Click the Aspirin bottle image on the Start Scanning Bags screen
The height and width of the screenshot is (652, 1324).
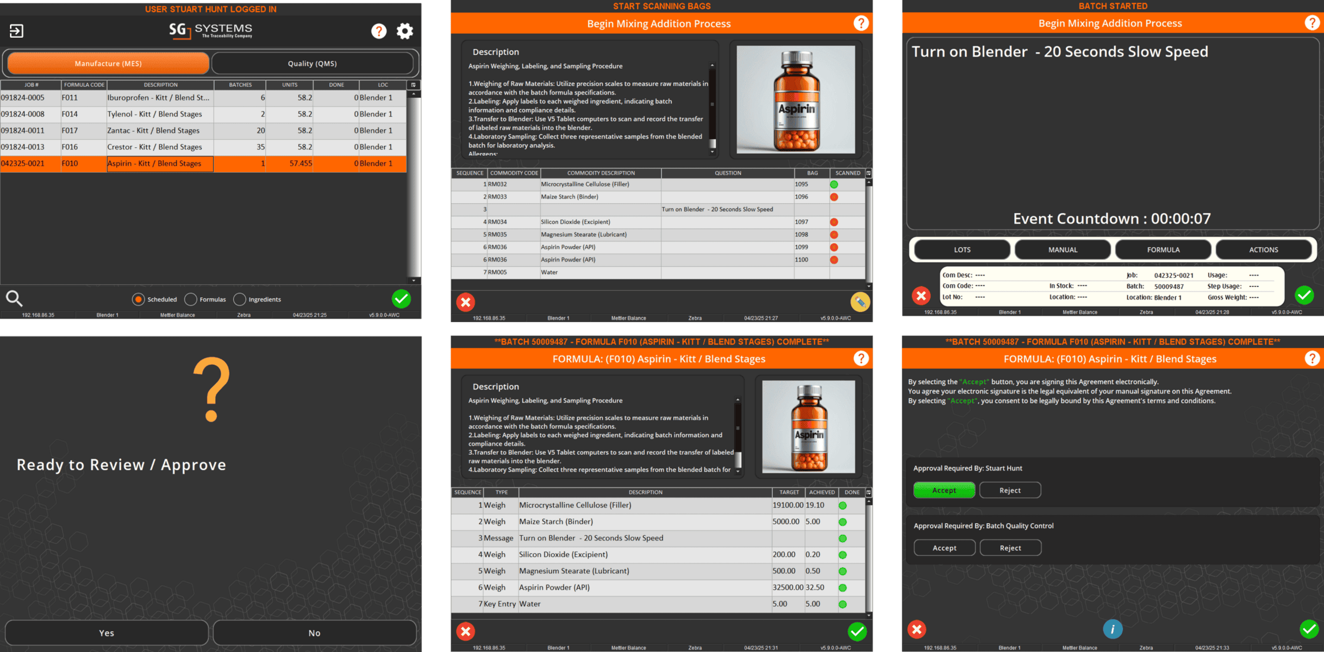point(796,99)
